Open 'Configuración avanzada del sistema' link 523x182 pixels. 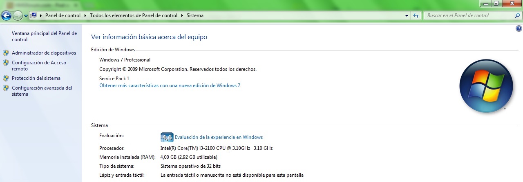coord(42,91)
